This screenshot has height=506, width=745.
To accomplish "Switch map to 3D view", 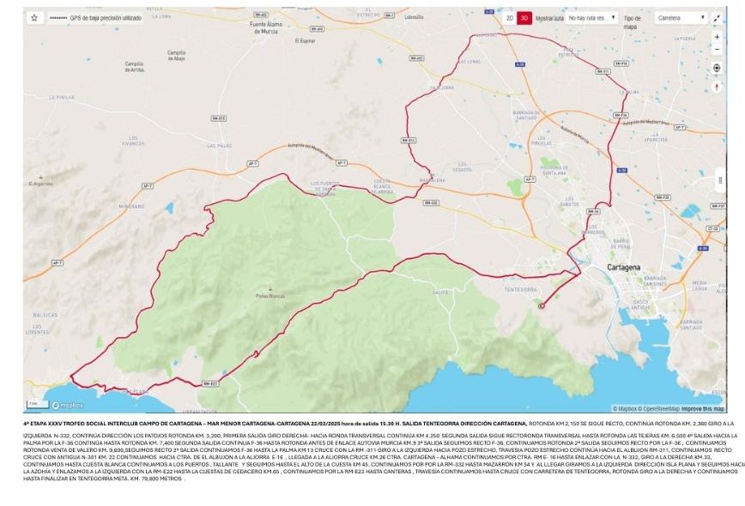I will 524,18.
